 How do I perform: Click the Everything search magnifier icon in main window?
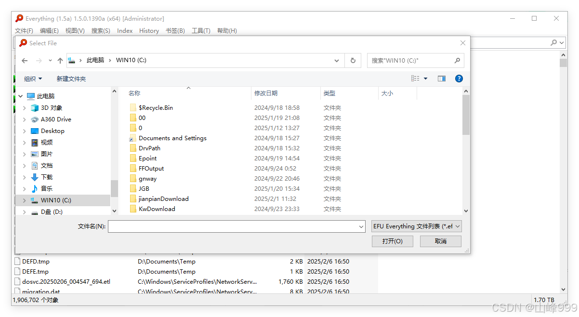click(x=554, y=42)
